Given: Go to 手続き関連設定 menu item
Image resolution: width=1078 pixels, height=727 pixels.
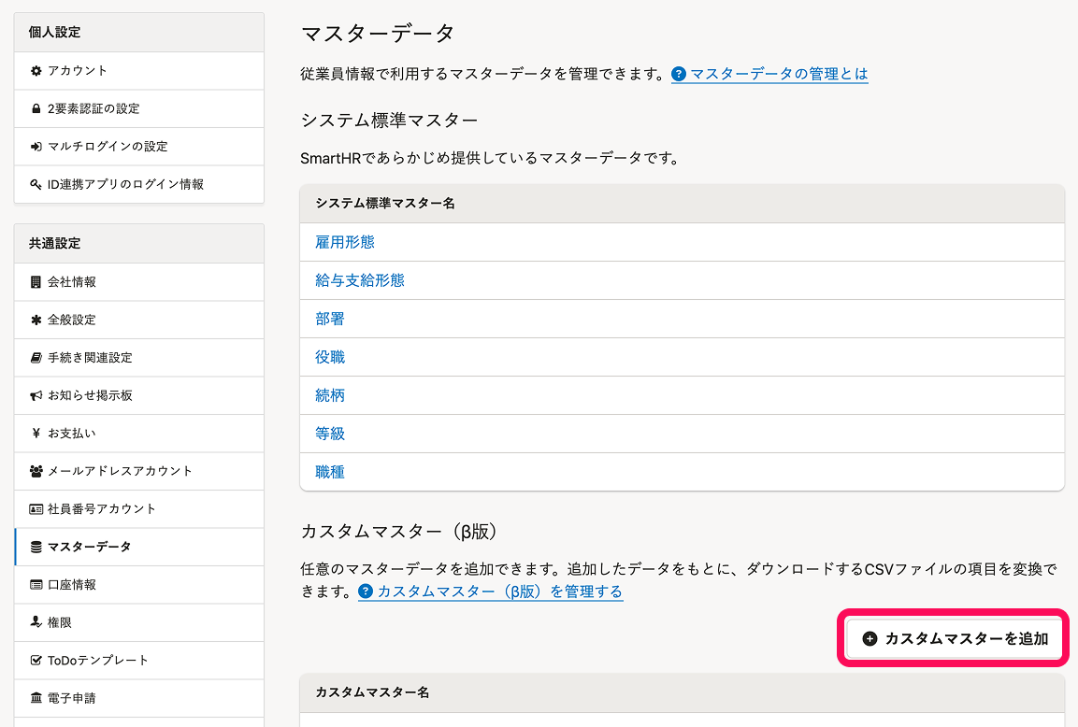Looking at the screenshot, I should pos(90,358).
